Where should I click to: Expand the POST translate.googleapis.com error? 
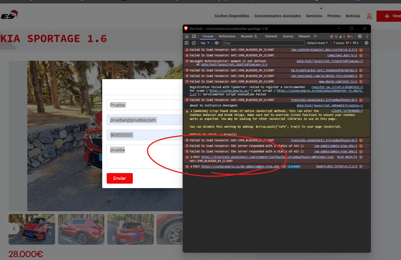(x=191, y=157)
